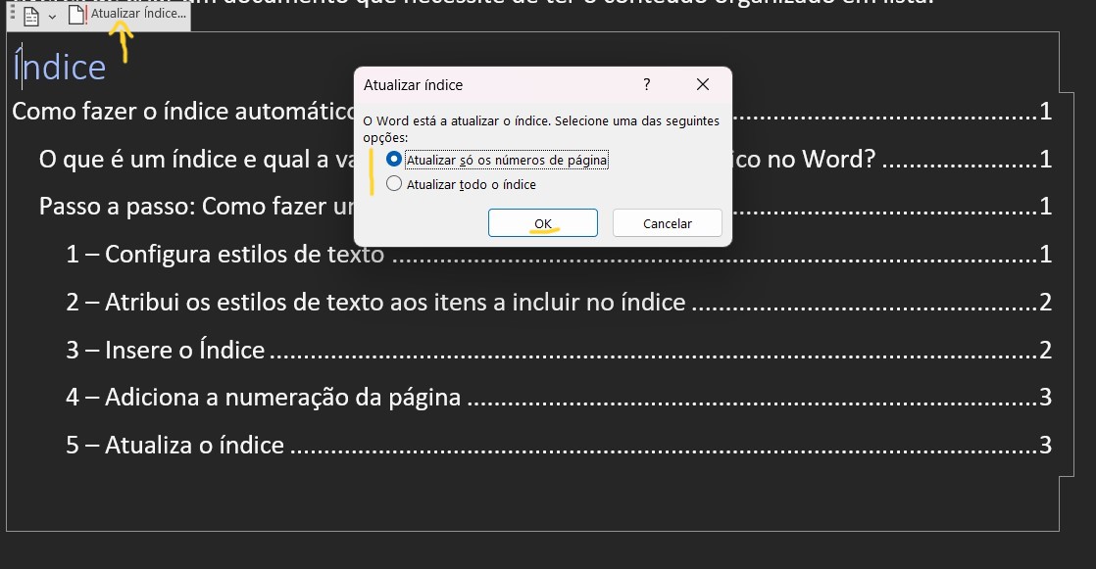Close the Atualizar índice dialog with the X

702,85
